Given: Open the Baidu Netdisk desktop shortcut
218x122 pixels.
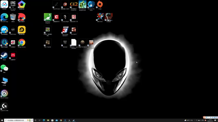Looking at the screenshot, I should (x=4, y=5).
